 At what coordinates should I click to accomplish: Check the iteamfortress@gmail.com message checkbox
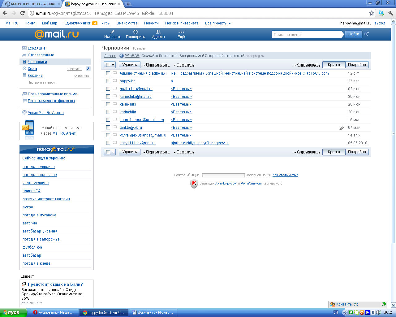pyautogui.click(x=108, y=119)
